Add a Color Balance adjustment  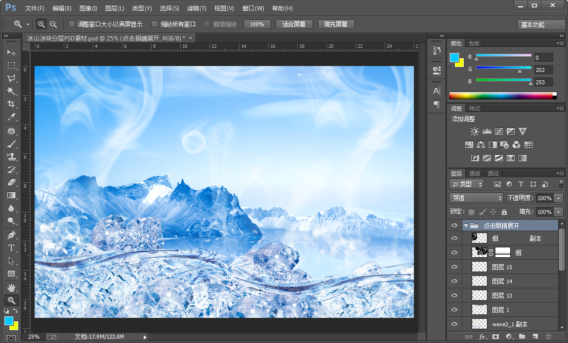point(481,144)
